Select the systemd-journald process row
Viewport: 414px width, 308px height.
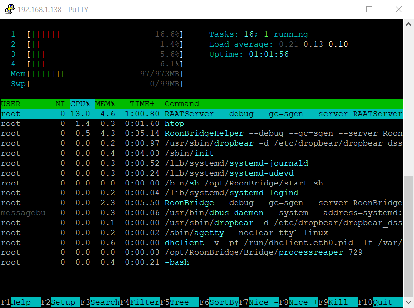pyautogui.click(x=202, y=163)
